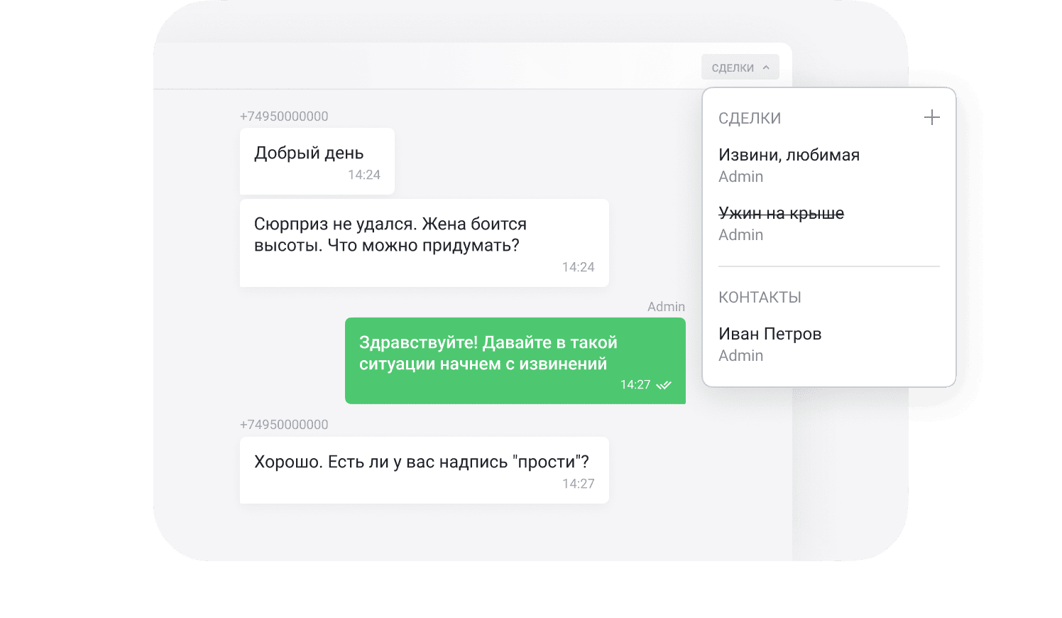
Task: Click the double-checkmark read receipt icon
Action: [x=664, y=385]
